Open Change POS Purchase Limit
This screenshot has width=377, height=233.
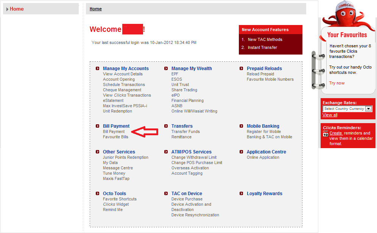(x=197, y=163)
